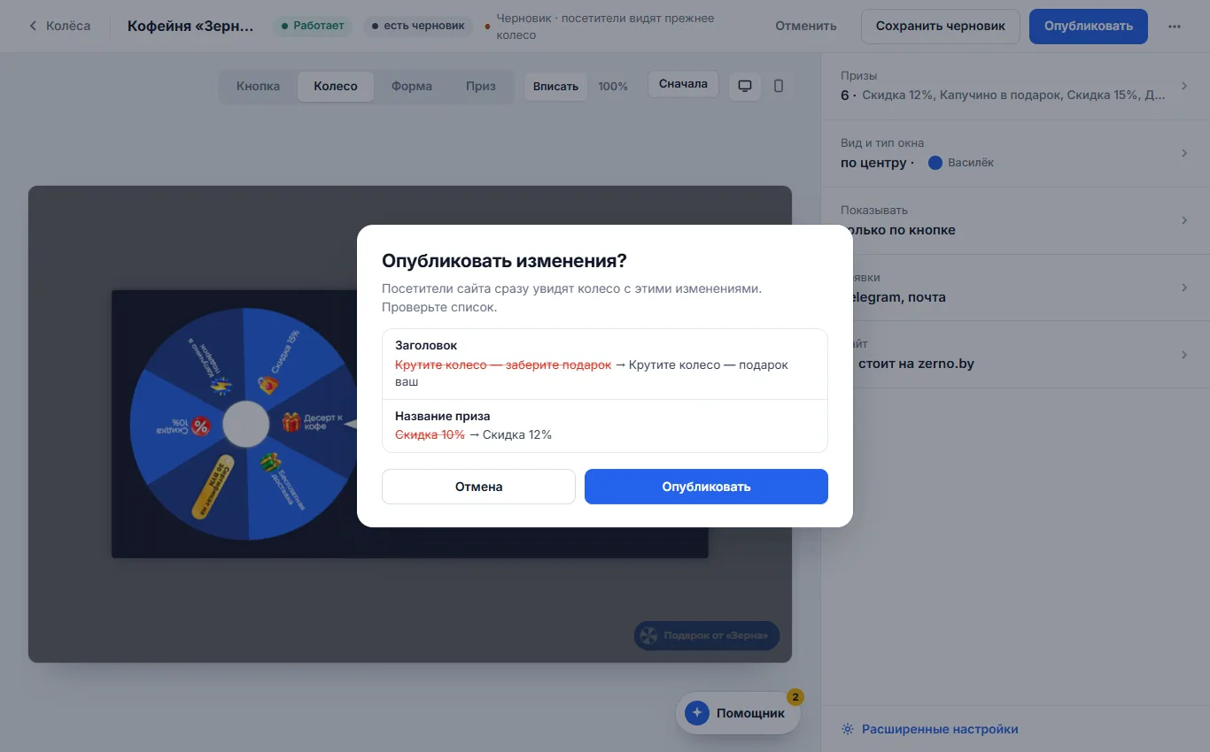The width and height of the screenshot is (1210, 752).
Task: Open the Telegram, почта settings row
Action: pyautogui.click(x=1015, y=288)
